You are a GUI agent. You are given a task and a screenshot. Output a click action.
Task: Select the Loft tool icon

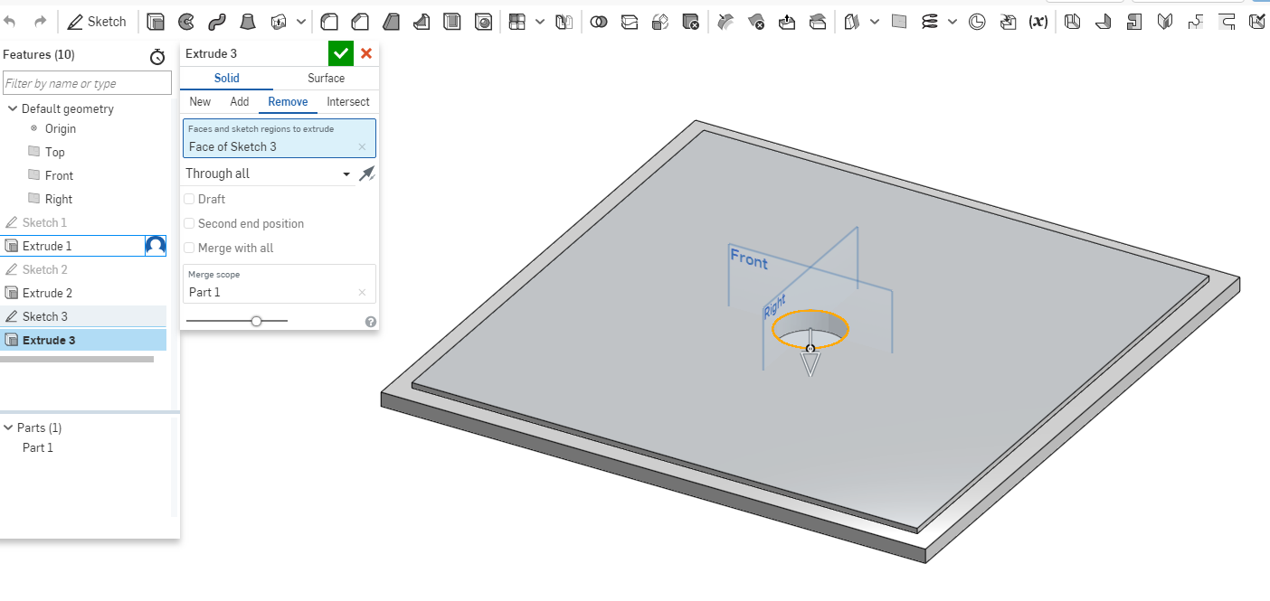pos(248,22)
